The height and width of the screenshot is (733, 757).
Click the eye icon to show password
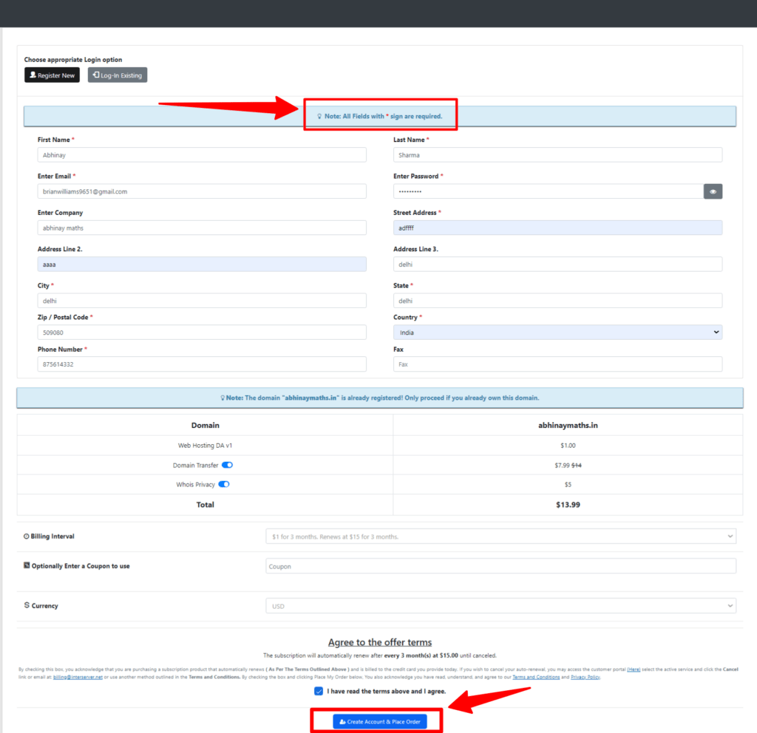click(713, 191)
